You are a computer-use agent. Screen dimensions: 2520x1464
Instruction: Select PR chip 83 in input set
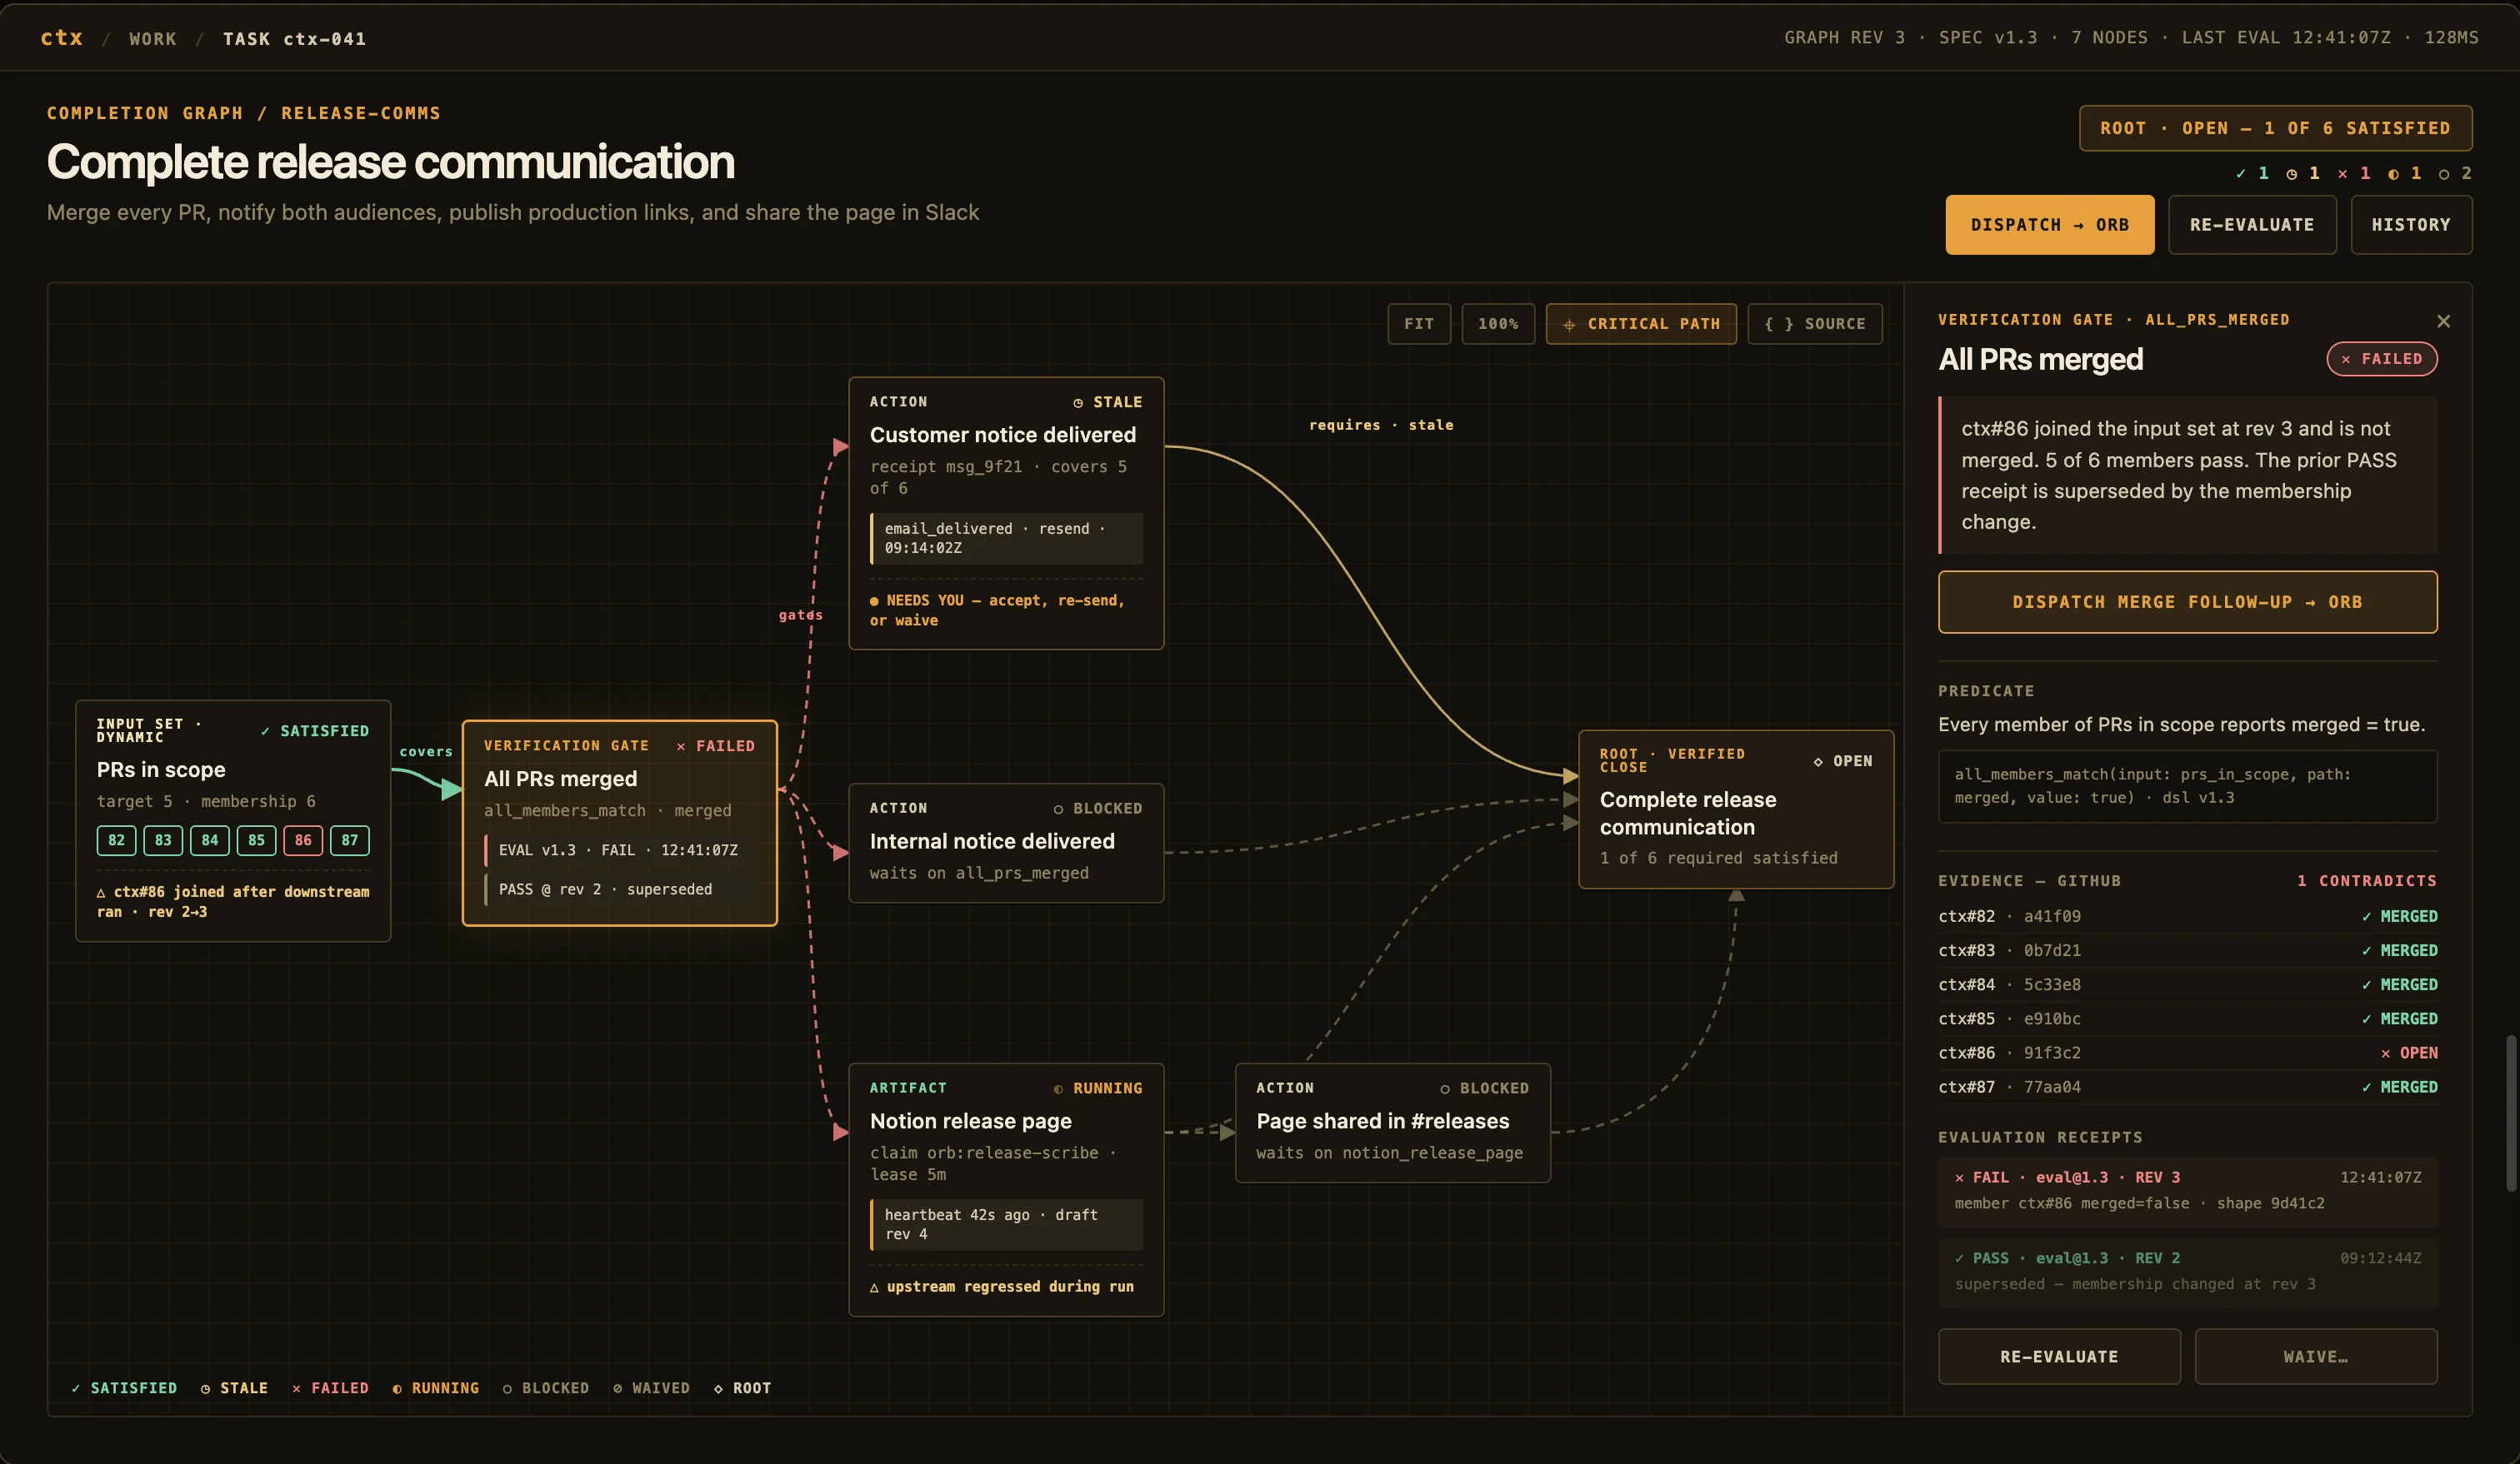pyautogui.click(x=163, y=840)
